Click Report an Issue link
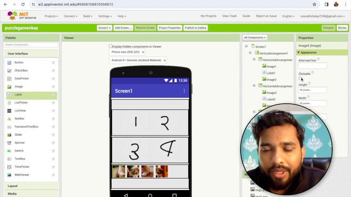 point(266,16)
